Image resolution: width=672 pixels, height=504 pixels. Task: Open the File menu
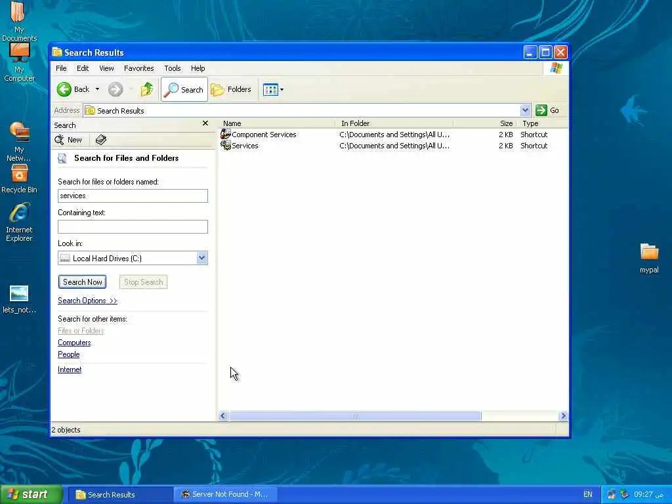61,68
